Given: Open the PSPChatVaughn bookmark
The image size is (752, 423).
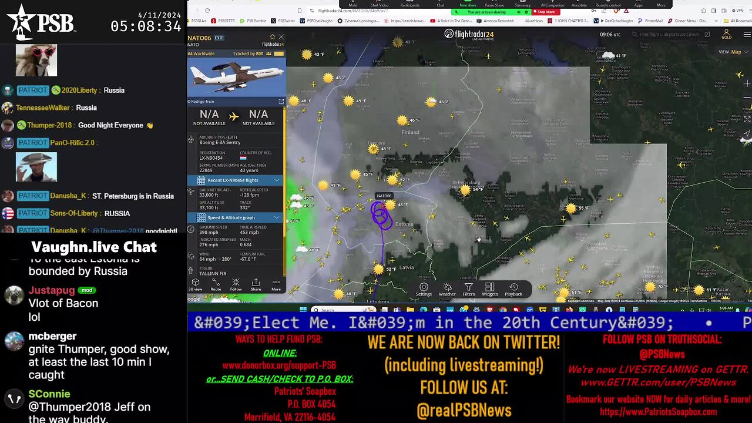Looking at the screenshot, I should [317, 21].
